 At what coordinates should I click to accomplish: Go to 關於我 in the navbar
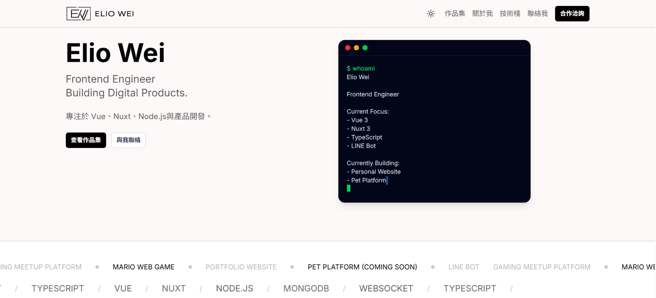483,14
